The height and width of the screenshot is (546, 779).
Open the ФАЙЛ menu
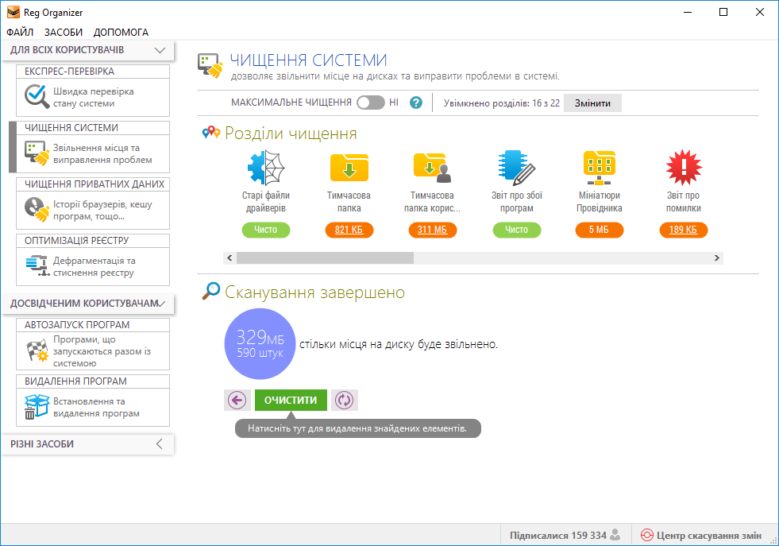[x=20, y=33]
